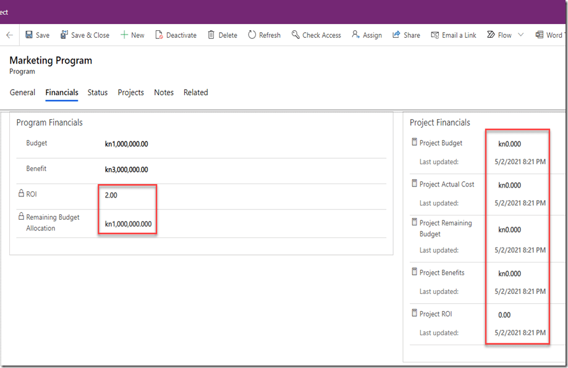Image resolution: width=568 pixels, height=368 pixels.
Task: Expand the Related tab menu
Action: click(195, 93)
